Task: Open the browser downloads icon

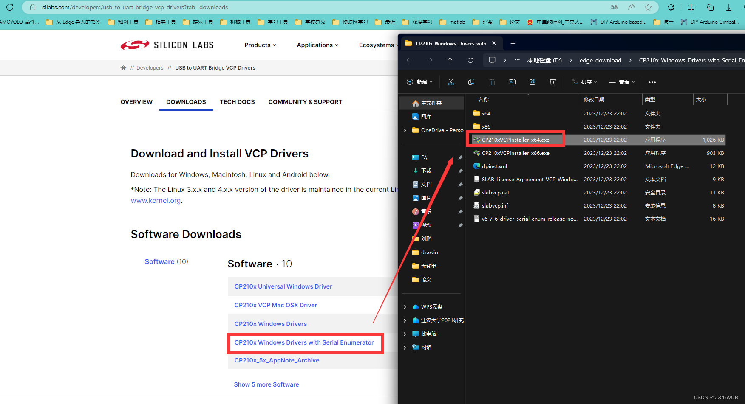Action: tap(729, 7)
